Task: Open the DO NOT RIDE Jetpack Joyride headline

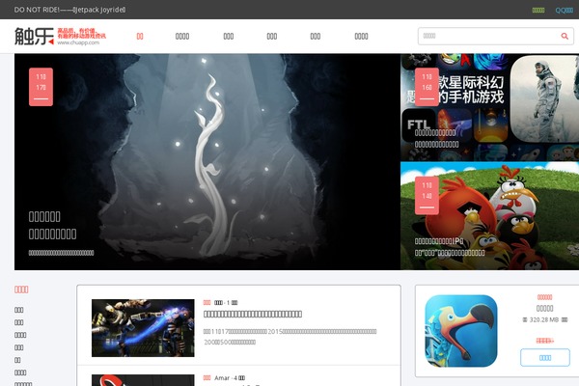Action: pyautogui.click(x=69, y=10)
